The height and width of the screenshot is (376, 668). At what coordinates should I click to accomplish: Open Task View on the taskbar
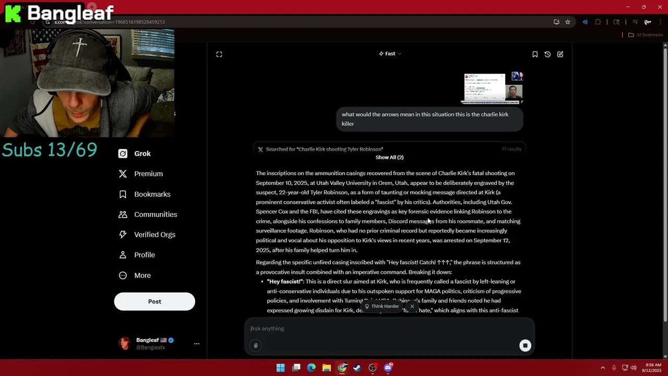point(296,368)
